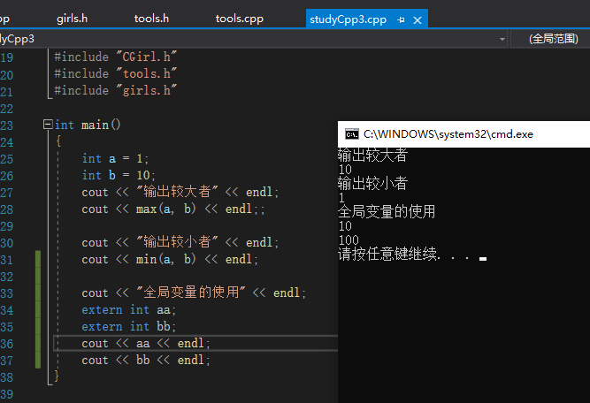Click line number 39 in gutter
Viewport: 590px width, 403px height.
point(7,394)
